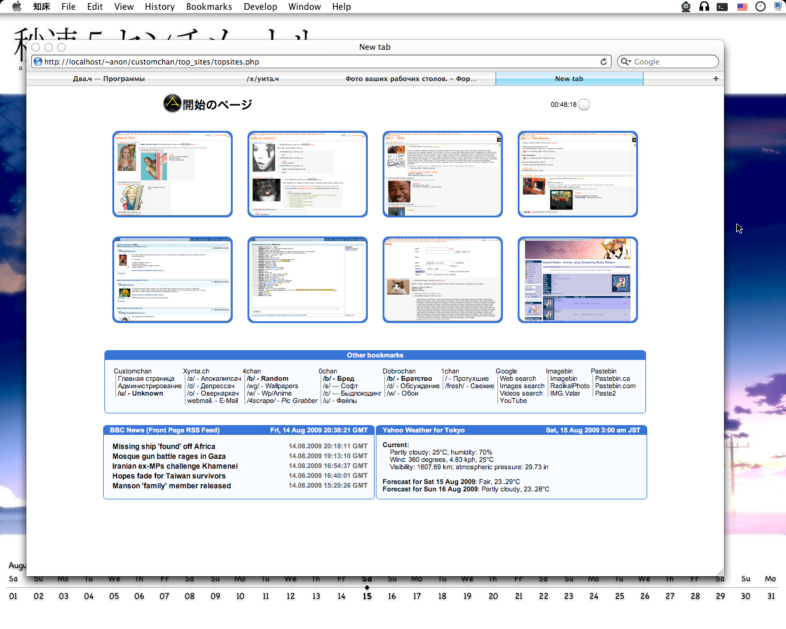Open 'Mosque gun battle rages in Gaza' headline

(169, 456)
